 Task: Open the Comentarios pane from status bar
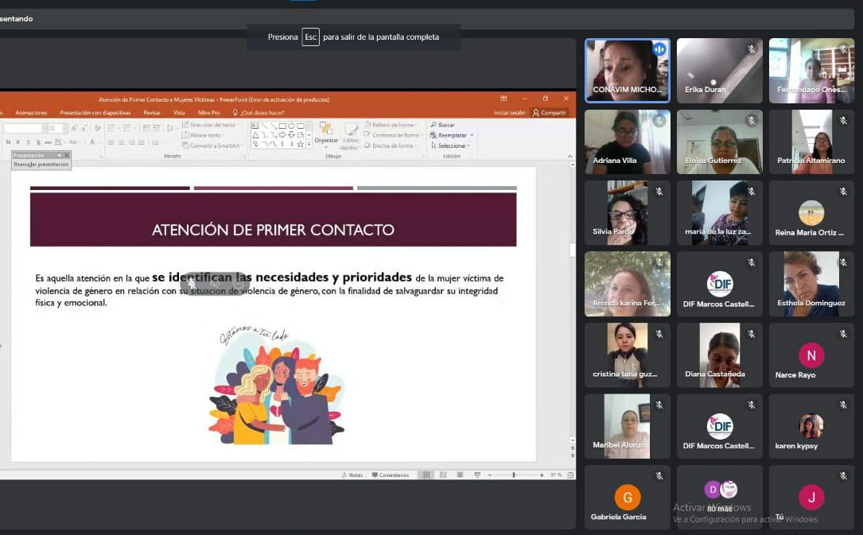pos(390,475)
